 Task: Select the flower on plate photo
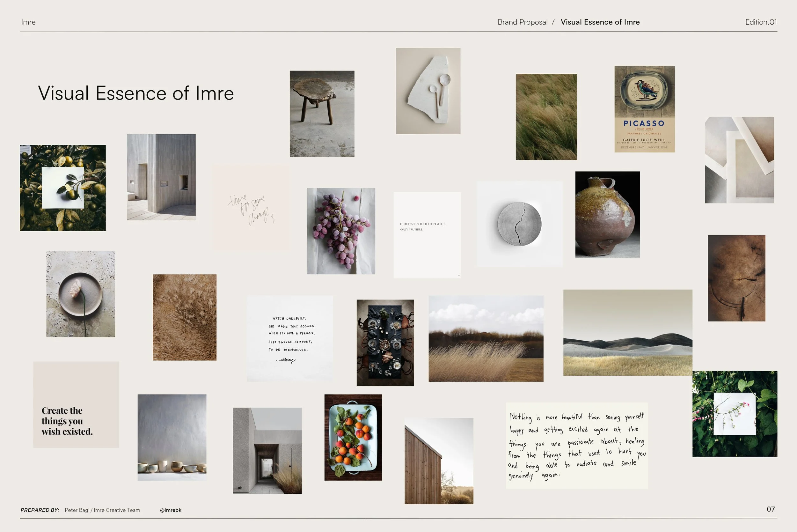click(81, 294)
